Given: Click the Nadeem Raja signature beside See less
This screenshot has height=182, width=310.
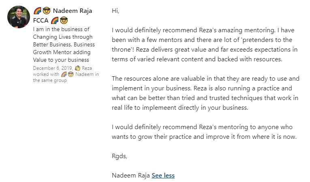Looking at the screenshot, I should point(130,175).
